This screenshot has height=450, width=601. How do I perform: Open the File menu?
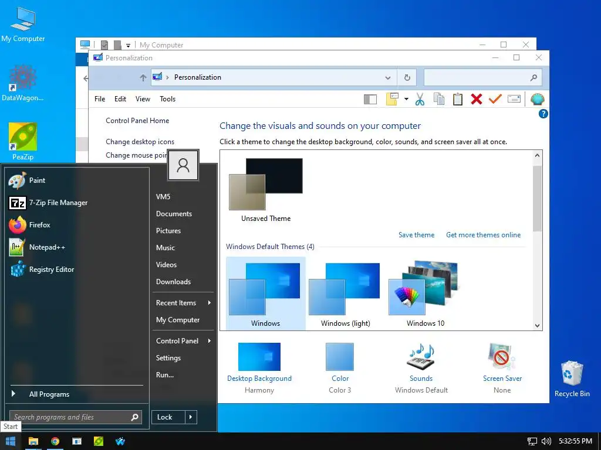click(100, 99)
